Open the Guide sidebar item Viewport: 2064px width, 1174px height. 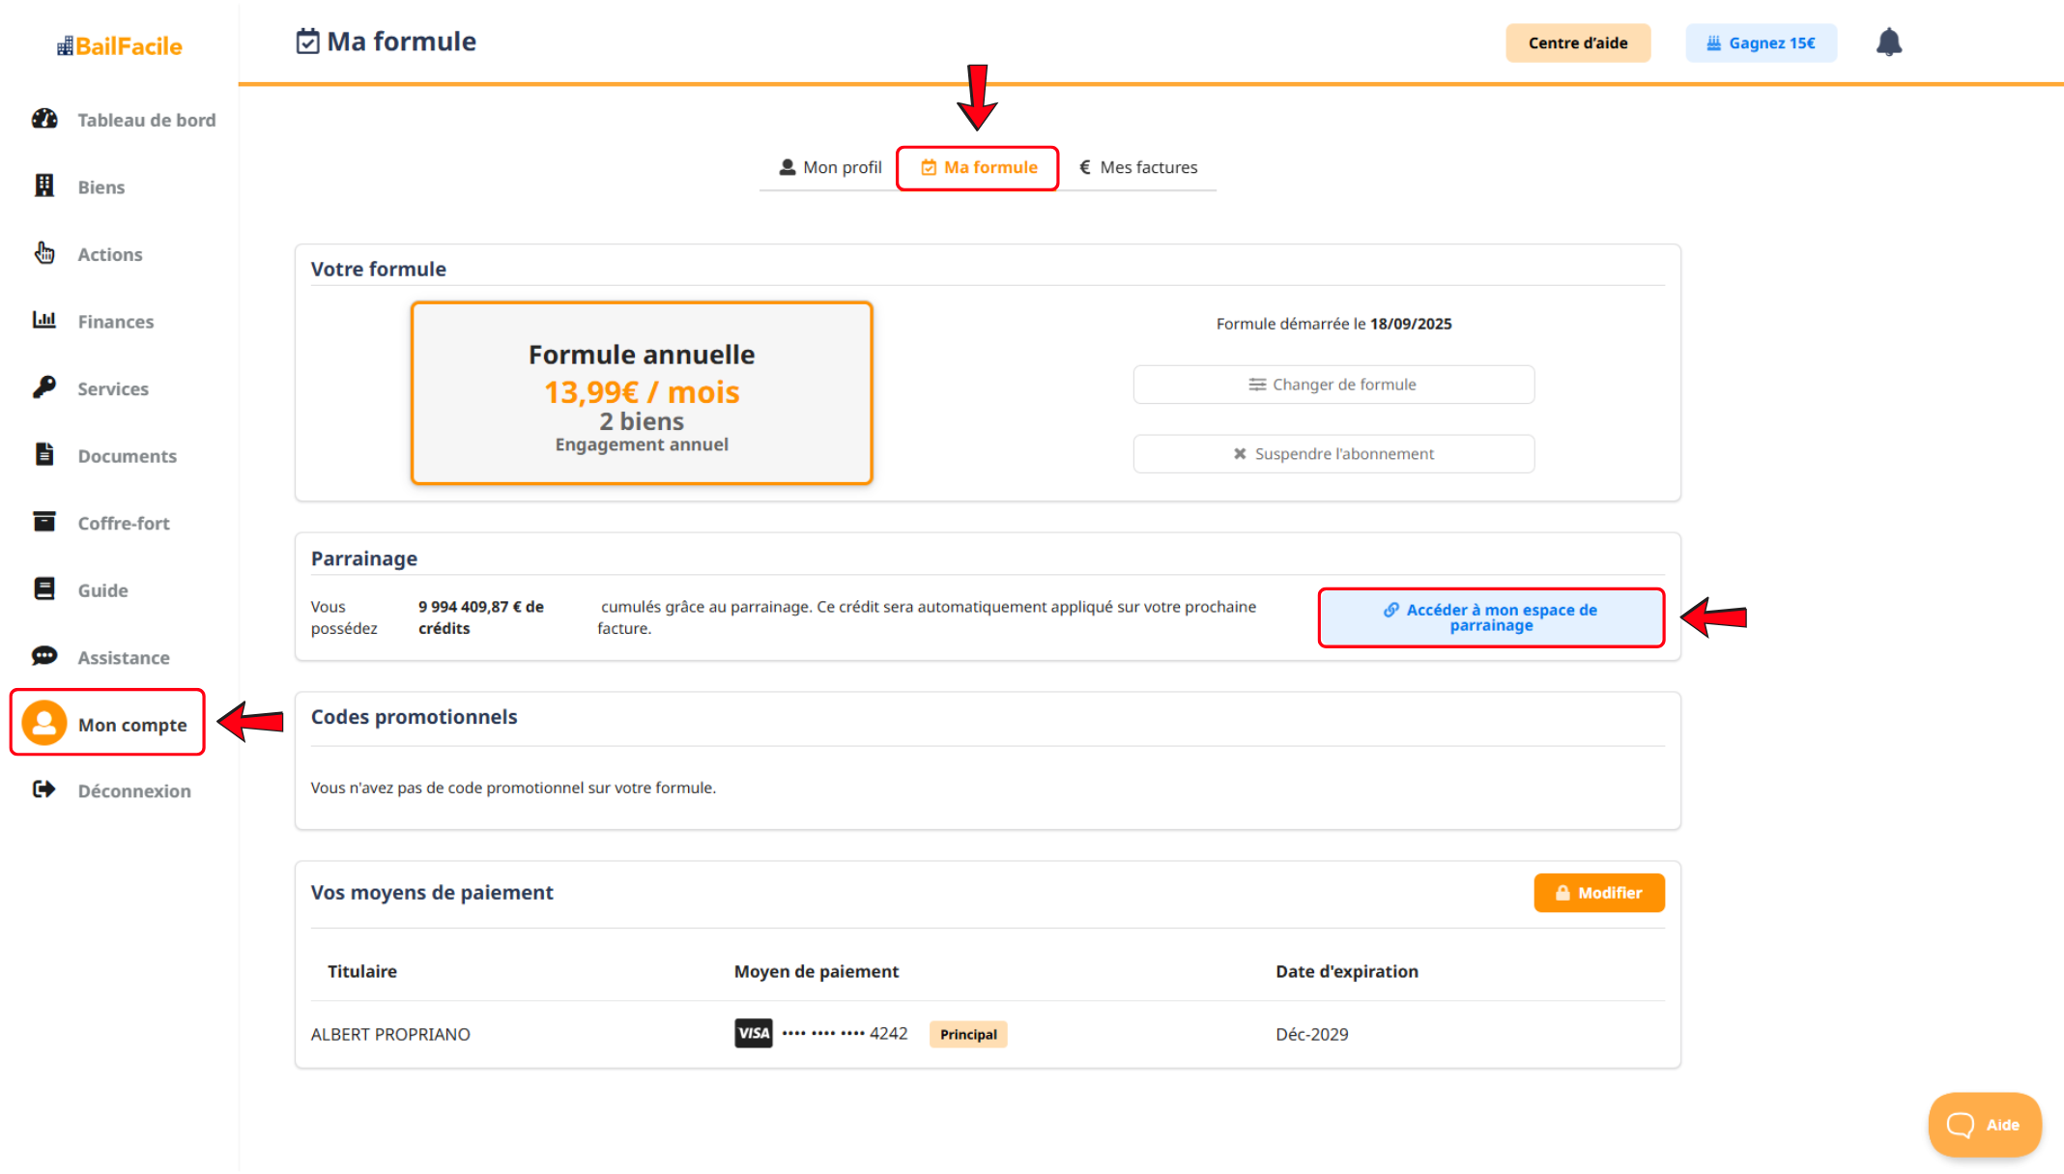(102, 590)
